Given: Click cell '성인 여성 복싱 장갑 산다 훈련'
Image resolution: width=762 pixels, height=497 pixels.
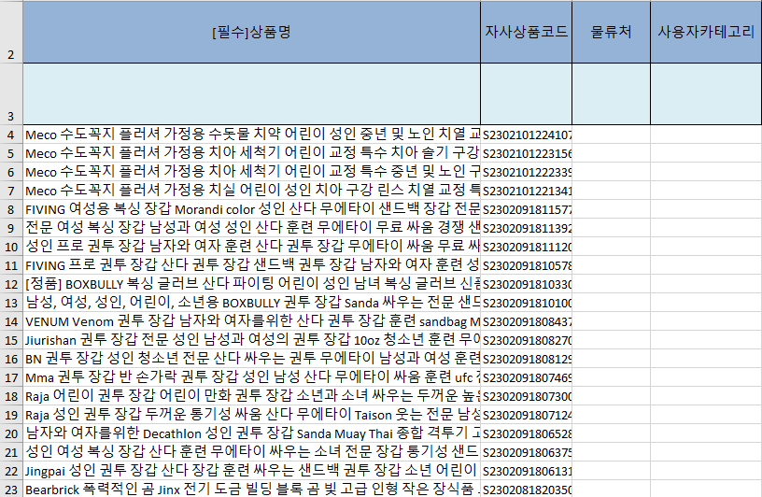Looking at the screenshot, I should pyautogui.click(x=252, y=452).
